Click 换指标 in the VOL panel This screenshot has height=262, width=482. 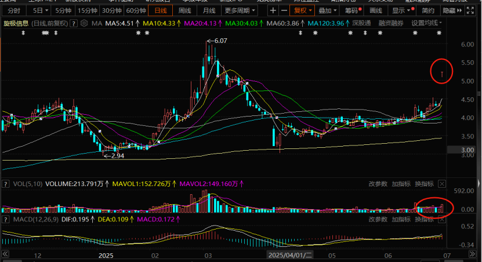click(424, 184)
